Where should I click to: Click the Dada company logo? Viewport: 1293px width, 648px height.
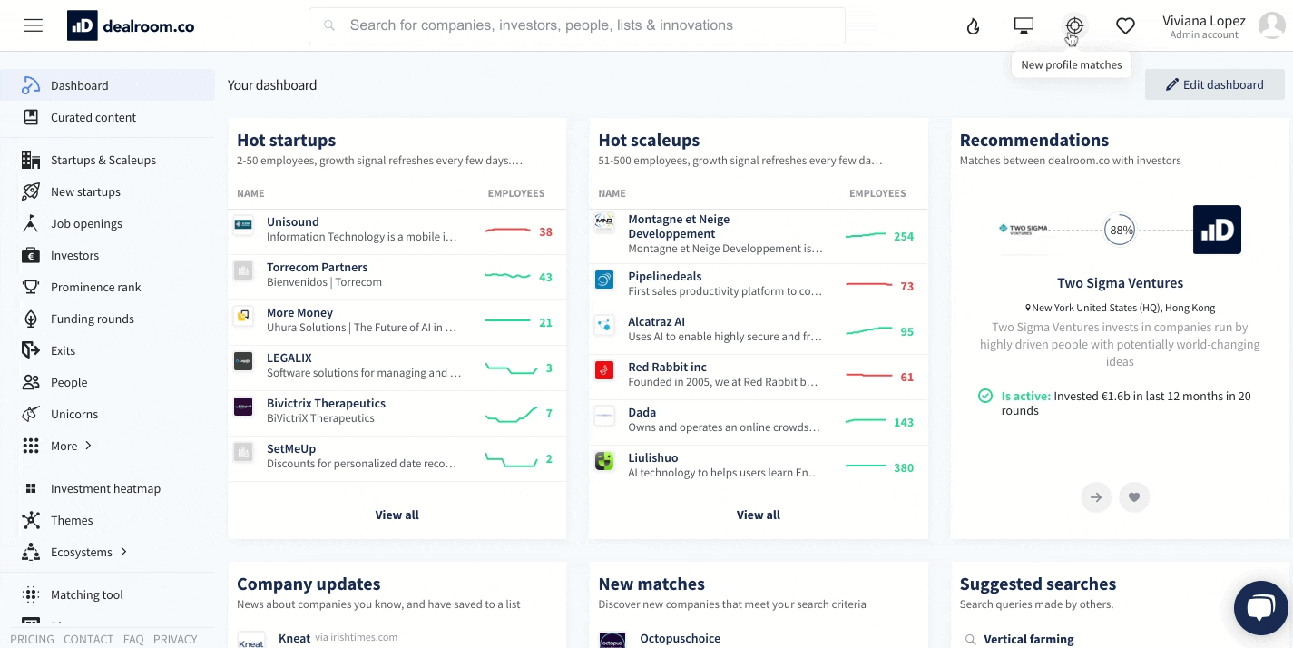pos(604,415)
